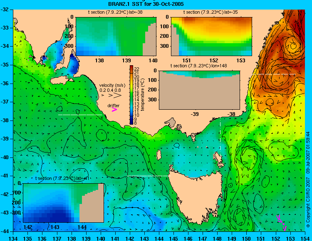Click the 145 longitude axis label

(x=173, y=239)
